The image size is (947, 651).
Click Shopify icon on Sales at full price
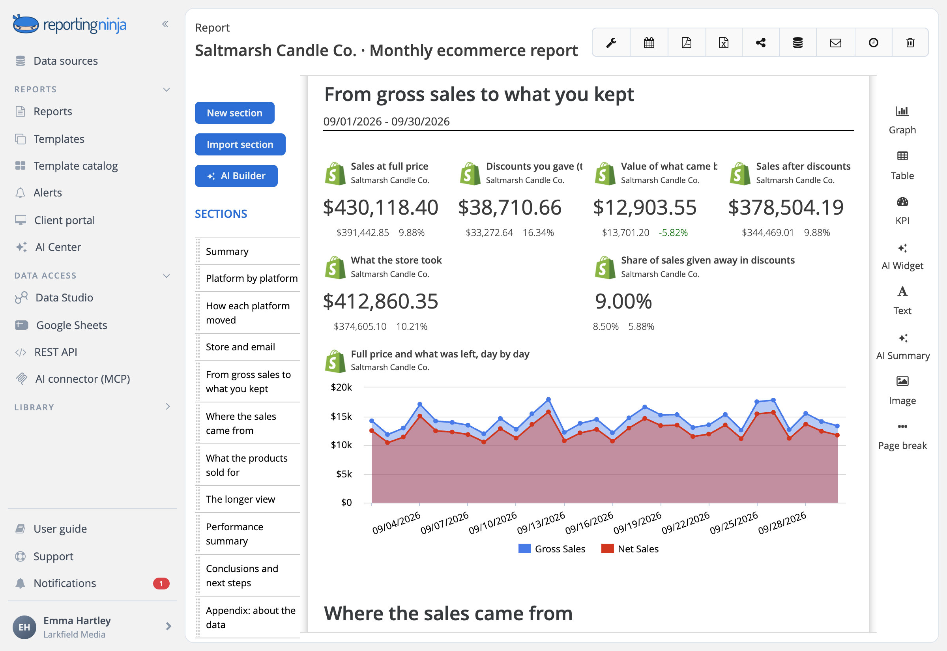pyautogui.click(x=335, y=173)
